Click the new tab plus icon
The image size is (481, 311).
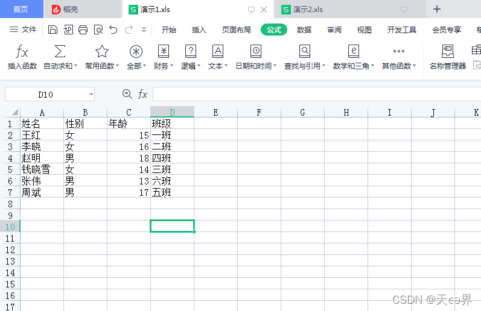point(437,9)
